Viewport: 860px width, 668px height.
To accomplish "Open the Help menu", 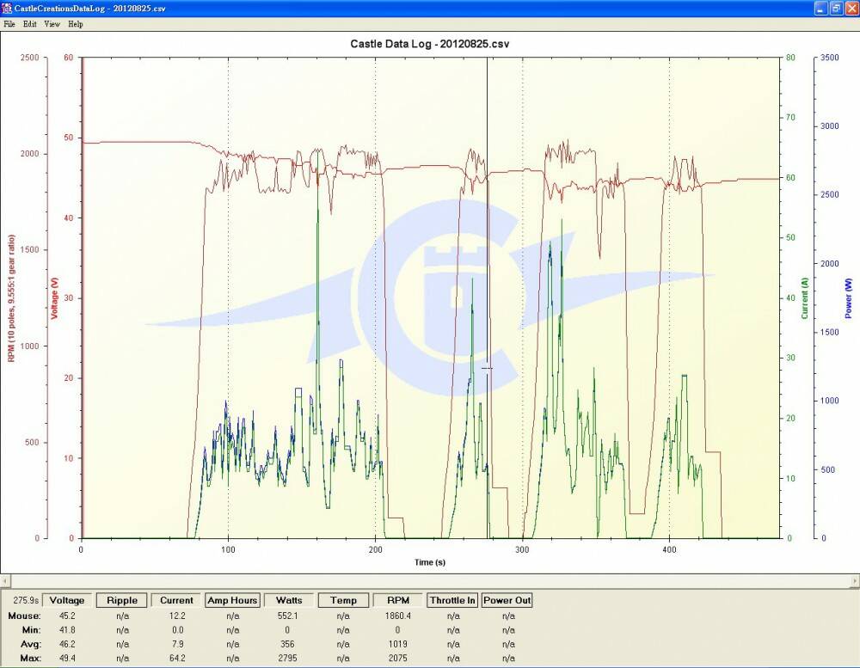I will click(76, 24).
